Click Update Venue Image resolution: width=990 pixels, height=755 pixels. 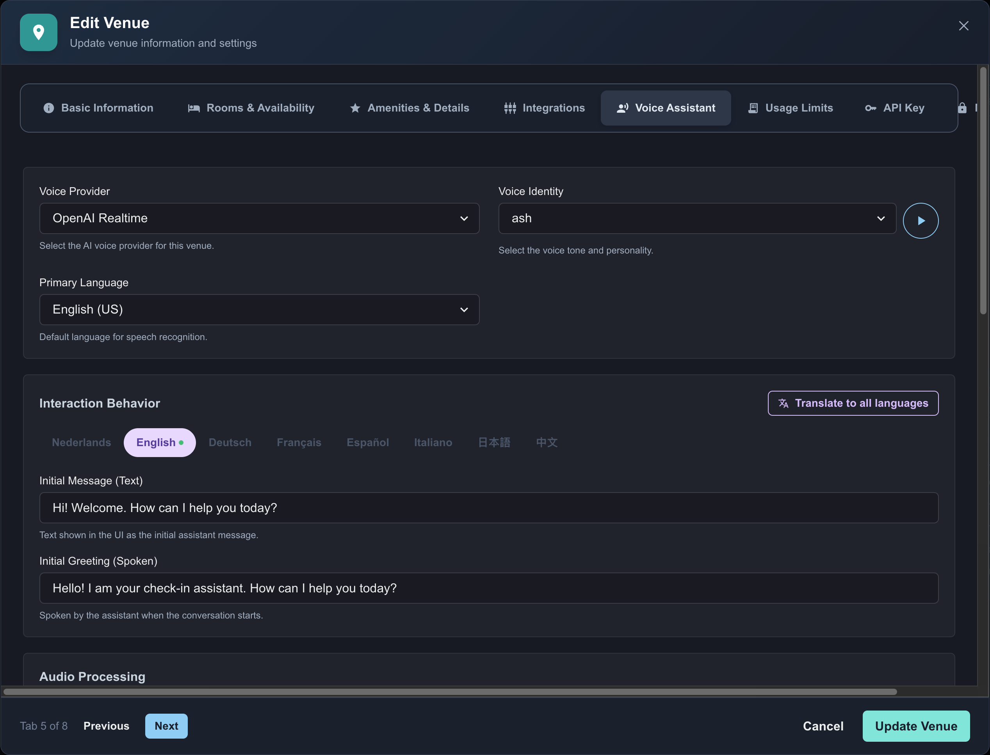(x=916, y=726)
